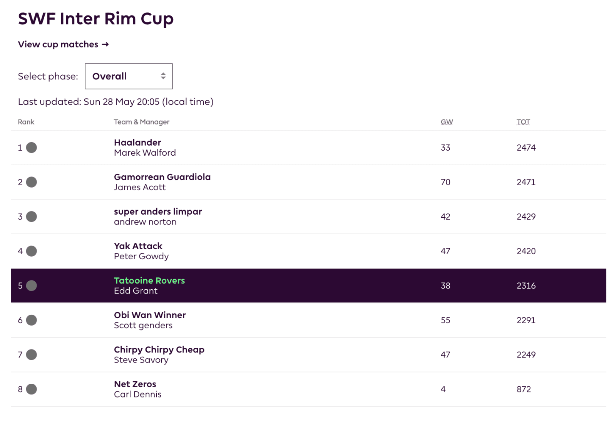The width and height of the screenshot is (616, 423).
Task: Select the Tatooine Rovers team name
Action: (149, 280)
